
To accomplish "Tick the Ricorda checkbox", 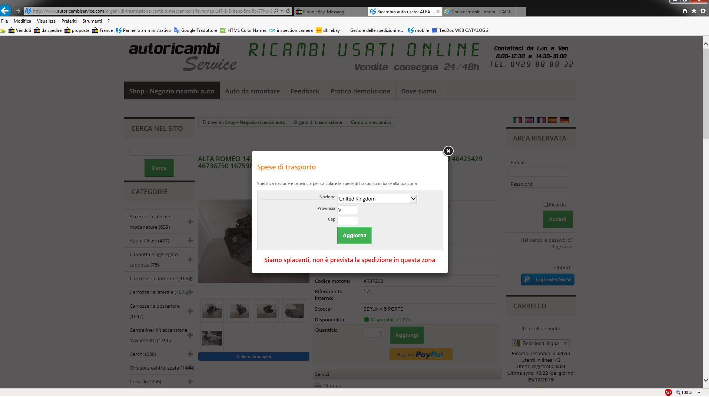I will coord(545,205).
